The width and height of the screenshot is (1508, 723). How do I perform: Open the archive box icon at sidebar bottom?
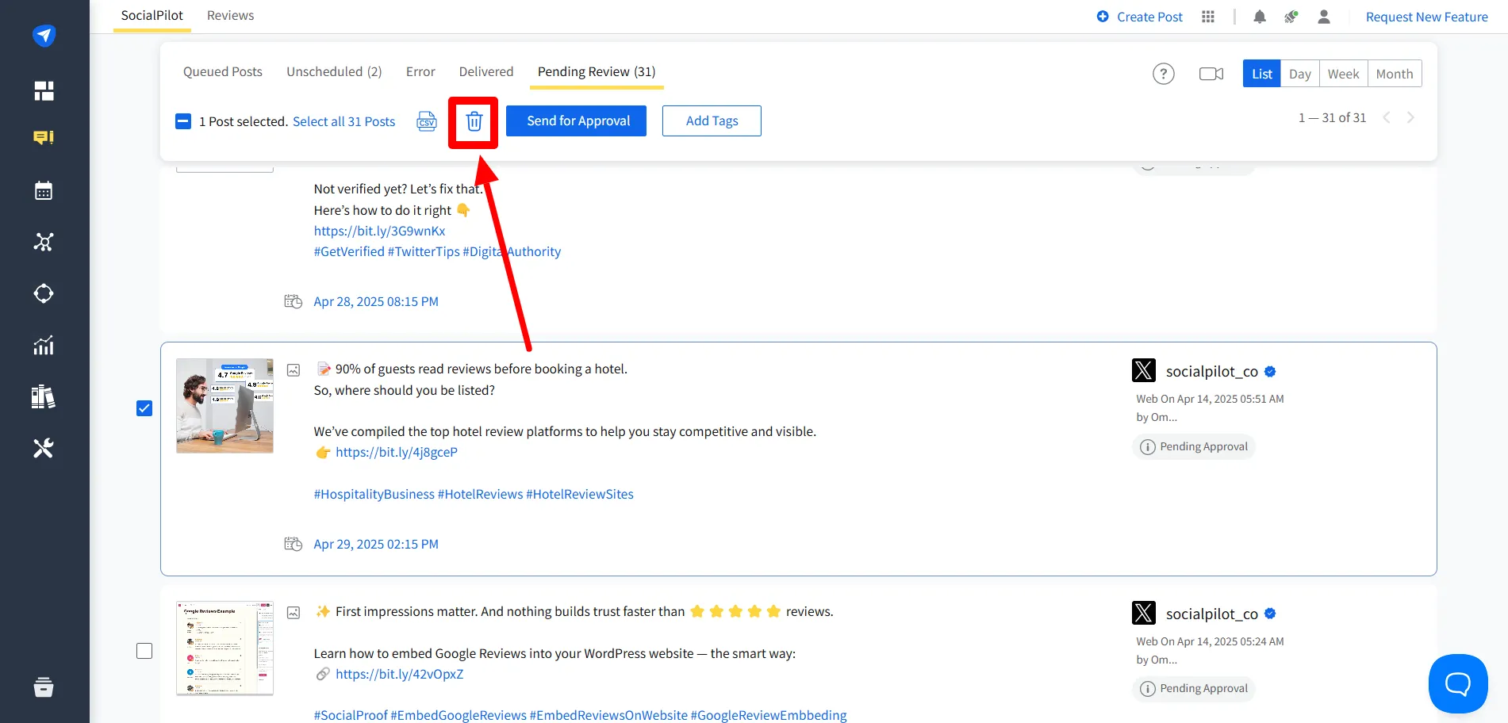(x=44, y=687)
